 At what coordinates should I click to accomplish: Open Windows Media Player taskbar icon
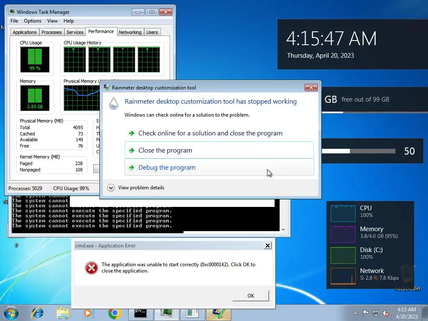click(89, 313)
